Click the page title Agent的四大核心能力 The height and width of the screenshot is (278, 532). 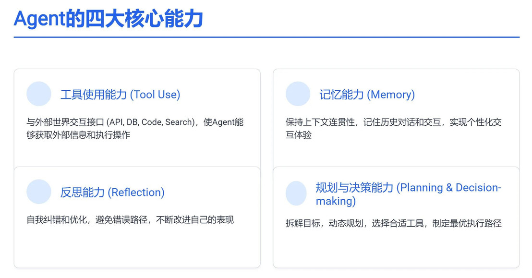click(x=109, y=19)
